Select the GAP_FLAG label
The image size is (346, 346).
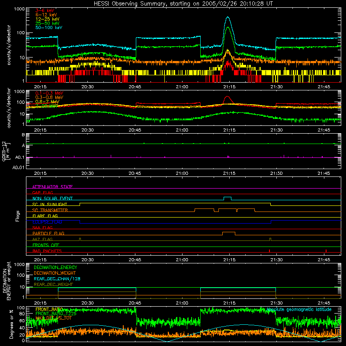(42, 192)
